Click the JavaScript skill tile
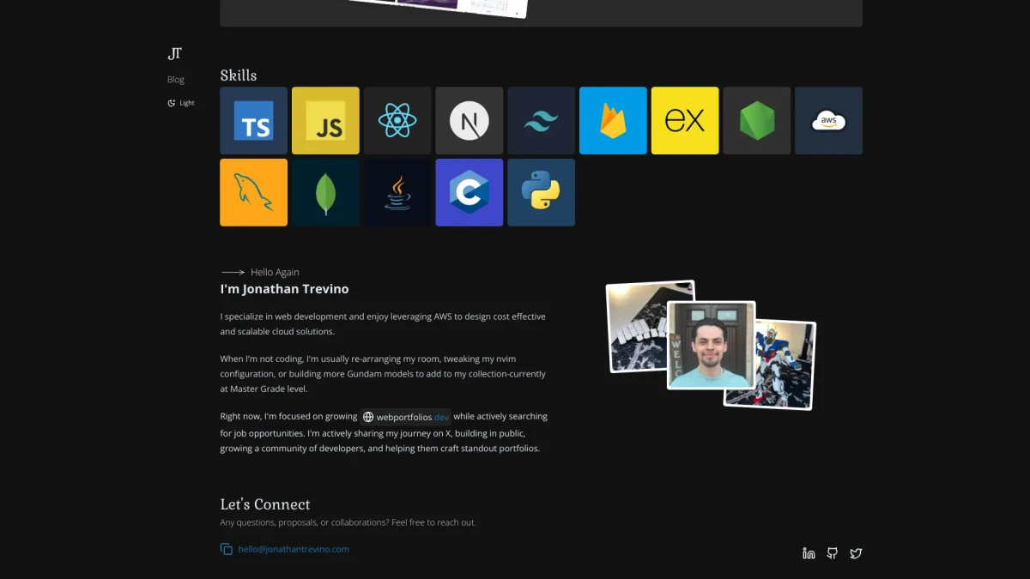 coord(325,120)
